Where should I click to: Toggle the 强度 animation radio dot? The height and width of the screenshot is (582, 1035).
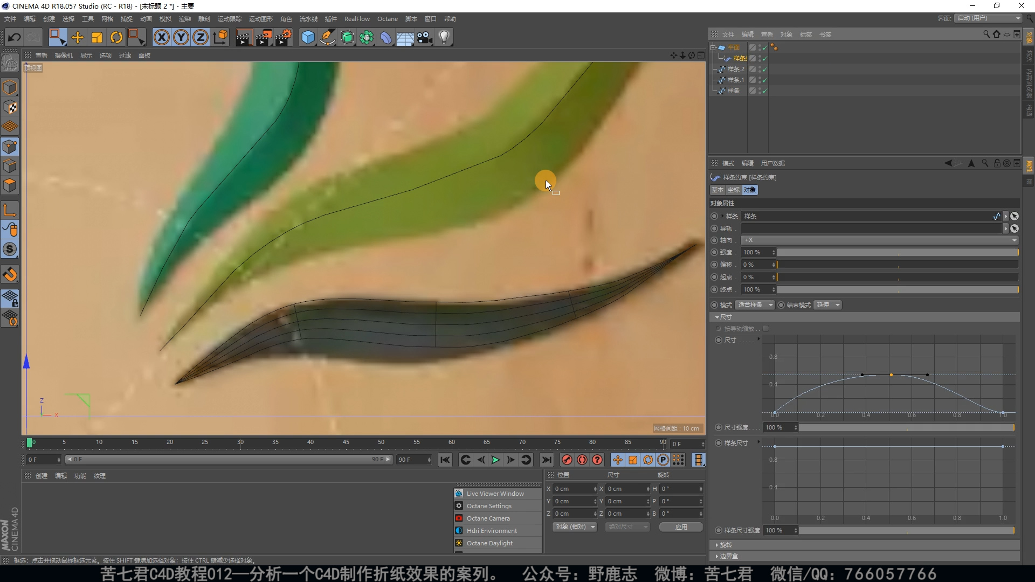coord(714,252)
